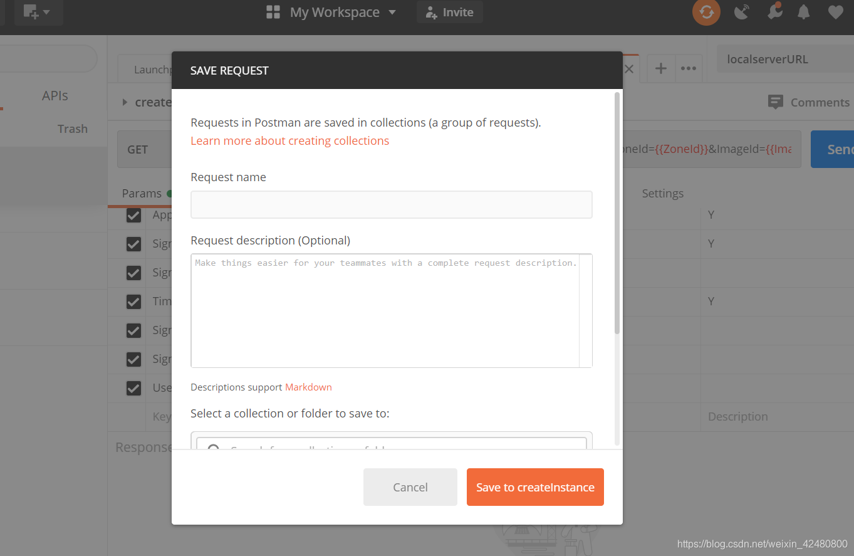Viewport: 854px width, 556px height.
Task: Click the Invite button
Action: (x=450, y=12)
